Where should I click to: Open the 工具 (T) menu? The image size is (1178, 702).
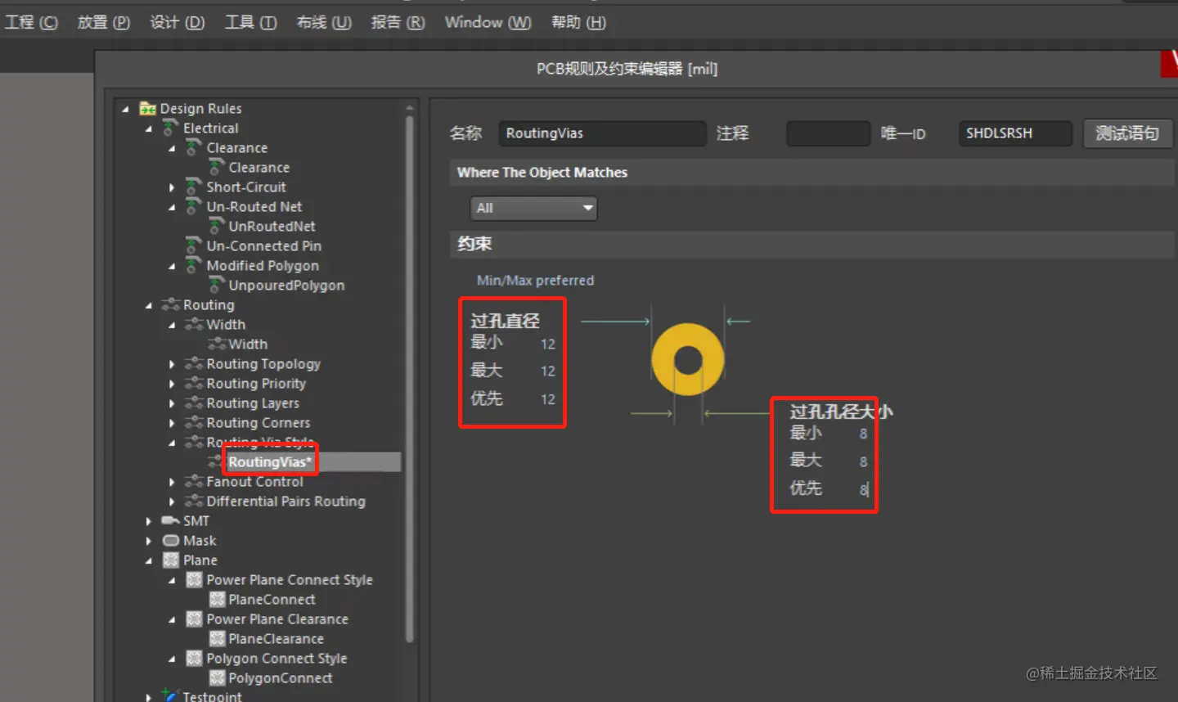point(250,22)
